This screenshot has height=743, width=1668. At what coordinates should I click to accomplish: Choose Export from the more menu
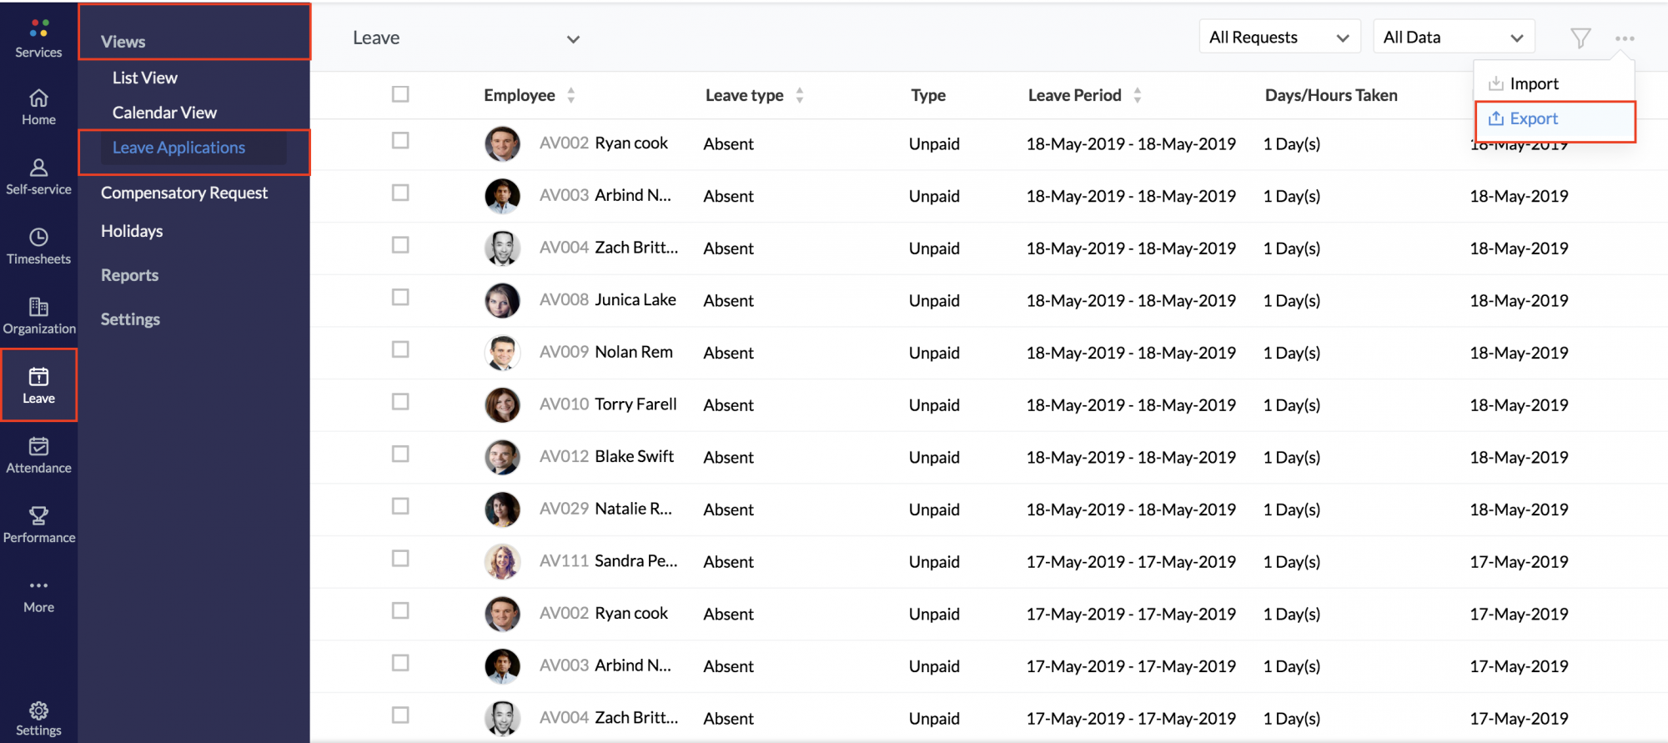pos(1533,119)
